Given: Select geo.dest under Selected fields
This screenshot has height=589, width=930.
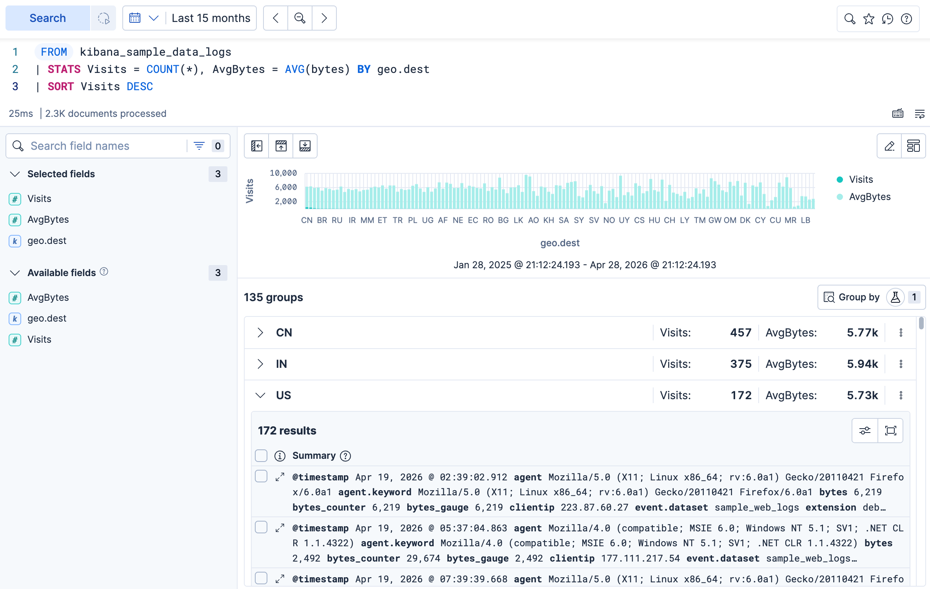Looking at the screenshot, I should (x=47, y=241).
